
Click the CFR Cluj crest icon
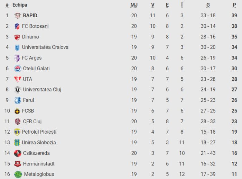[18, 122]
